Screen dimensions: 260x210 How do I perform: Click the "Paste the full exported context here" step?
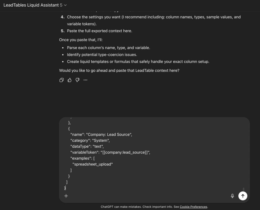100,31
